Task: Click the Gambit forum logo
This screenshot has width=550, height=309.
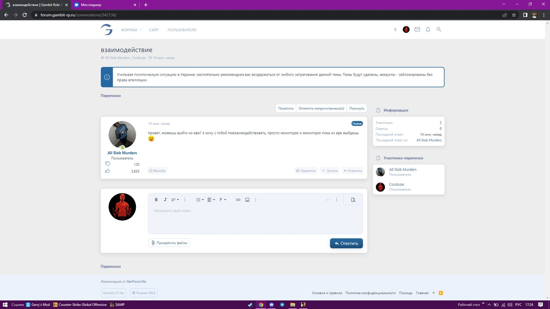Action: coord(106,30)
